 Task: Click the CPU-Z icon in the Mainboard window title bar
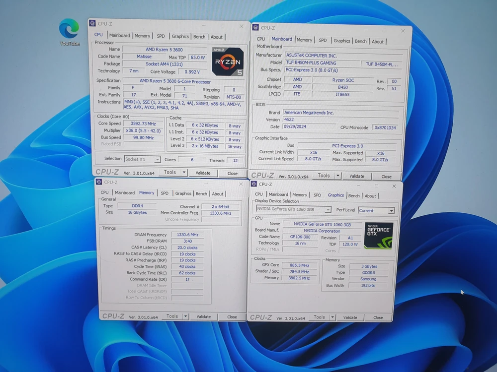(x=255, y=27)
